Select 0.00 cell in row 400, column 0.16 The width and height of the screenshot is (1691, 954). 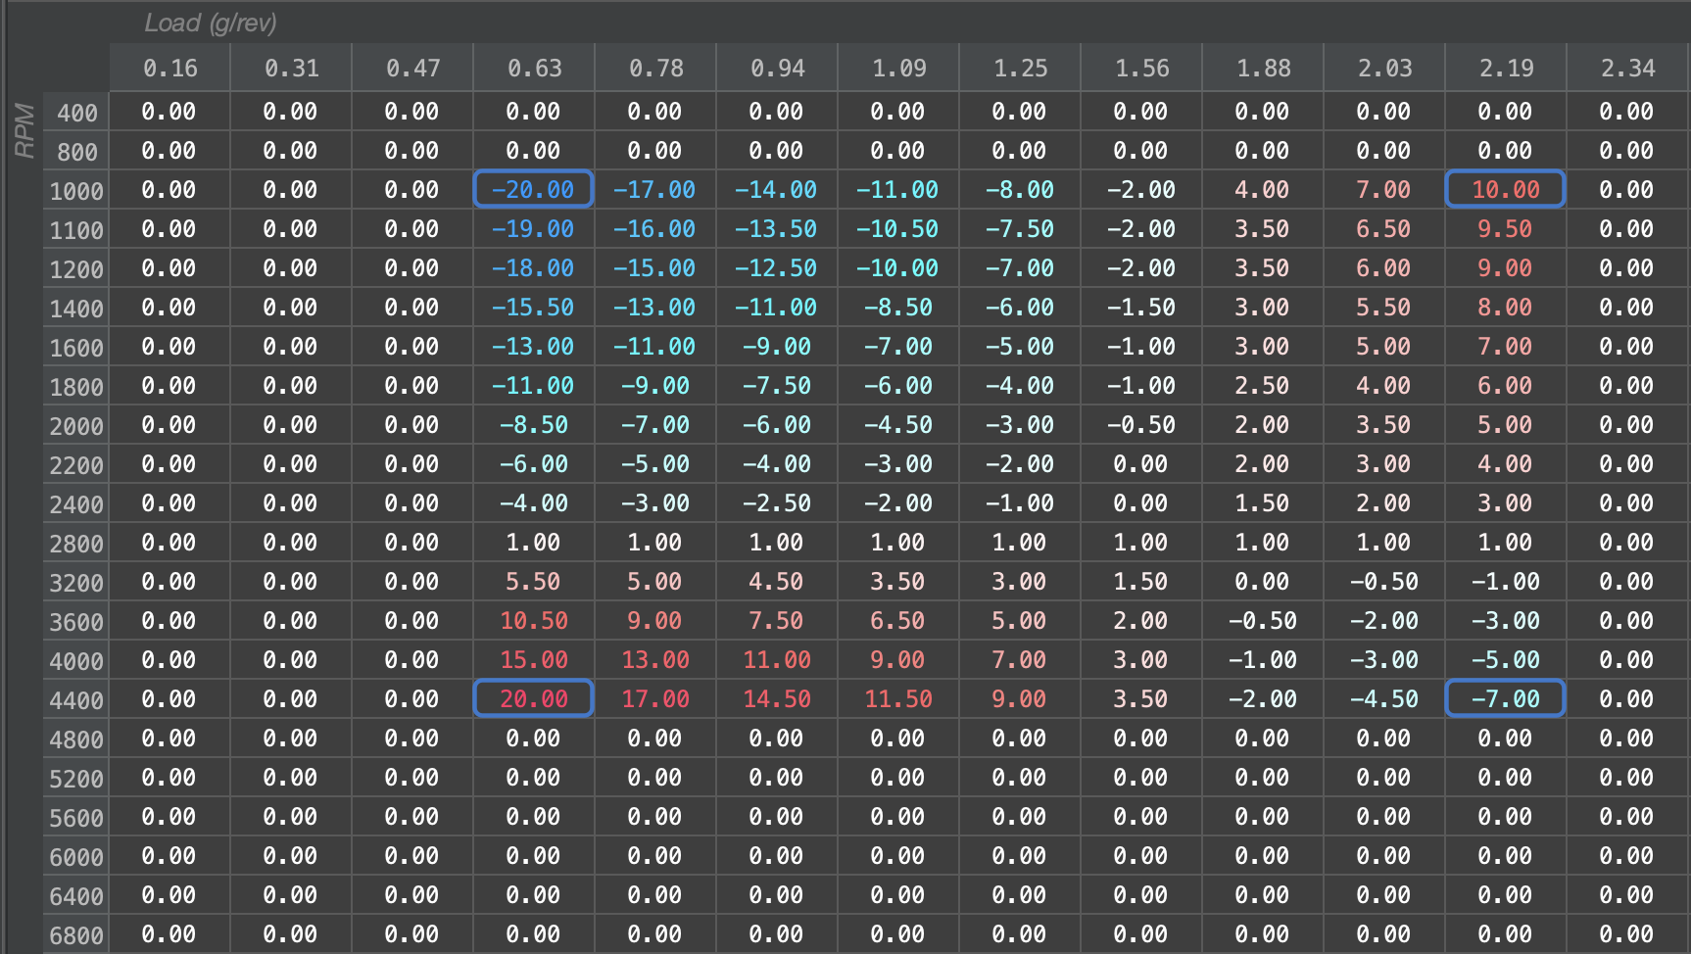point(169,111)
